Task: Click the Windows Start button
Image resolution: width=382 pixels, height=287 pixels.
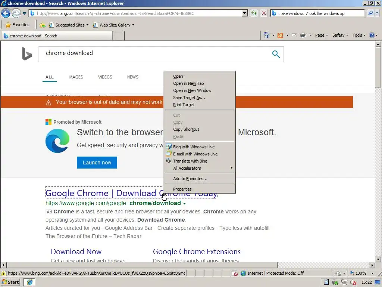Action: 10,282
